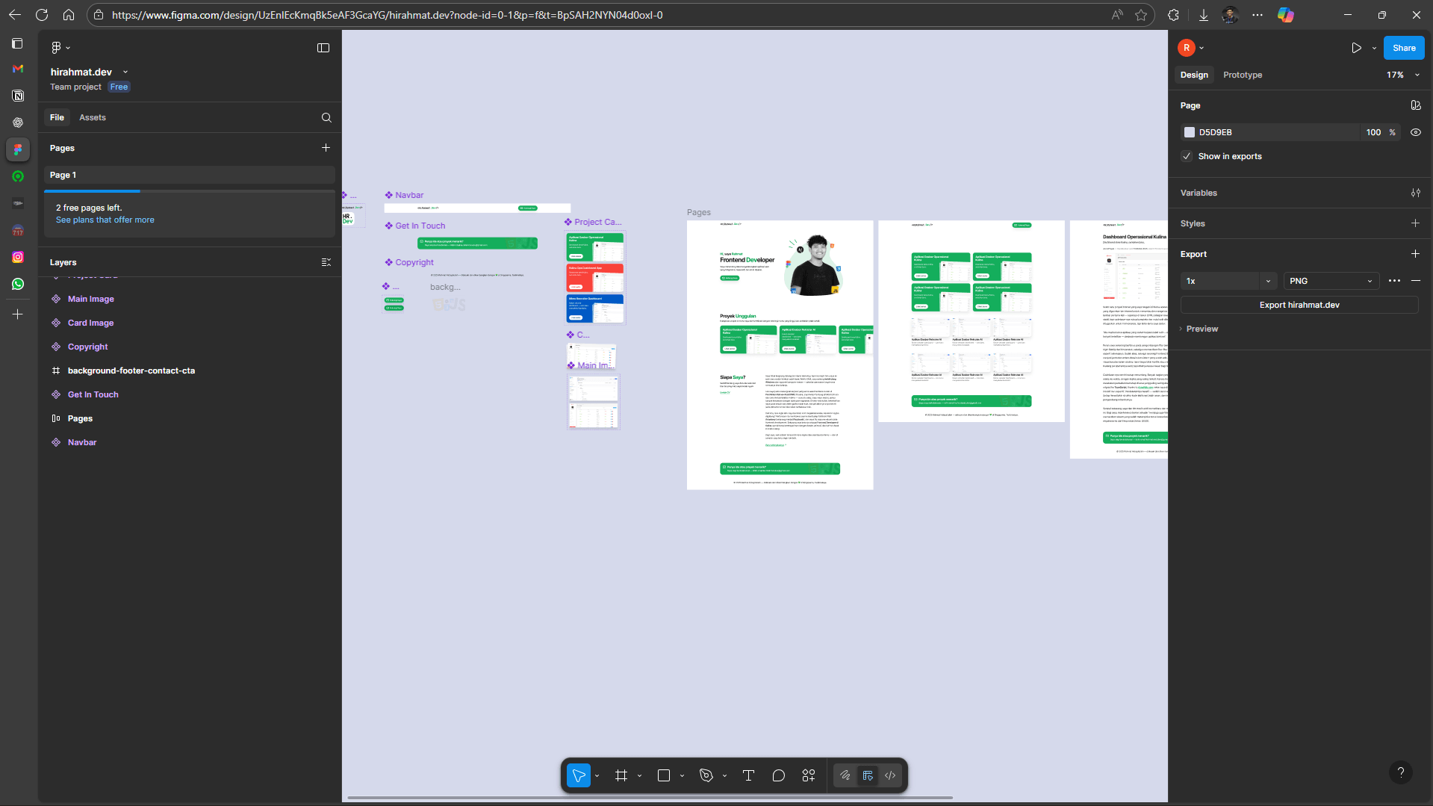
Task: Open the Assets tab
Action: (x=93, y=117)
